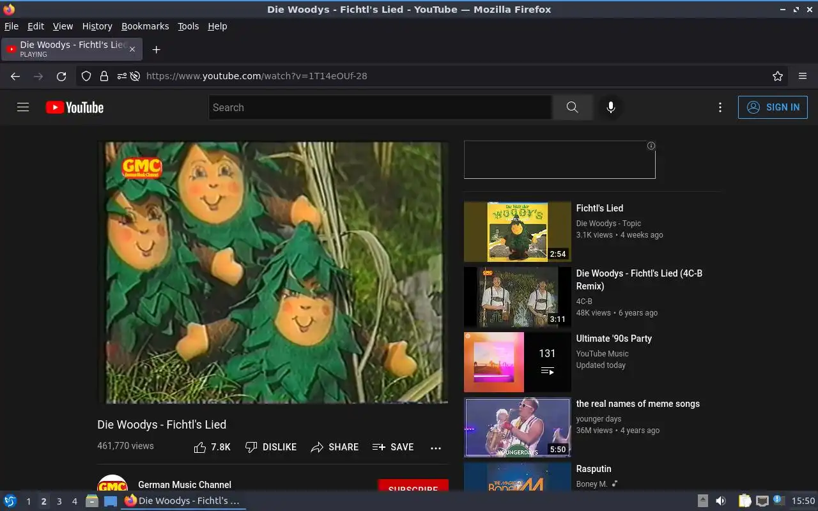The height and width of the screenshot is (511, 818).
Task: Open the File menu
Action: point(12,26)
